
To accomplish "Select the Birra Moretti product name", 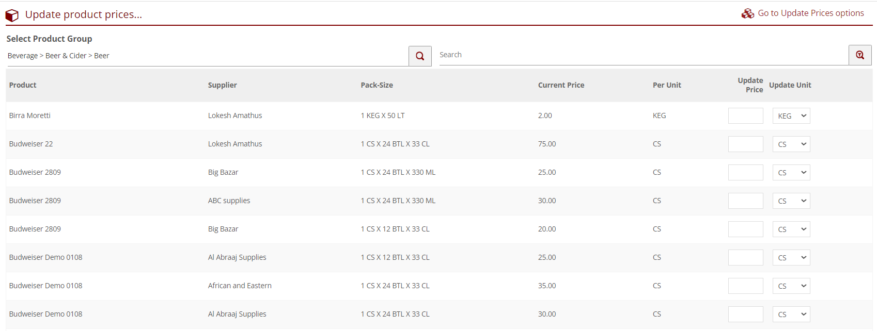I will [30, 115].
